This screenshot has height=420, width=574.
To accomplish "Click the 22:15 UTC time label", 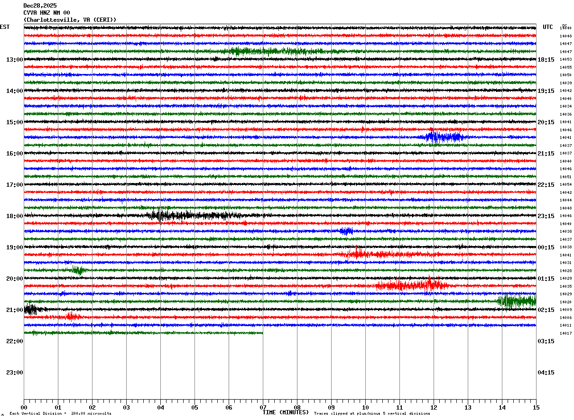I will 546,185.
